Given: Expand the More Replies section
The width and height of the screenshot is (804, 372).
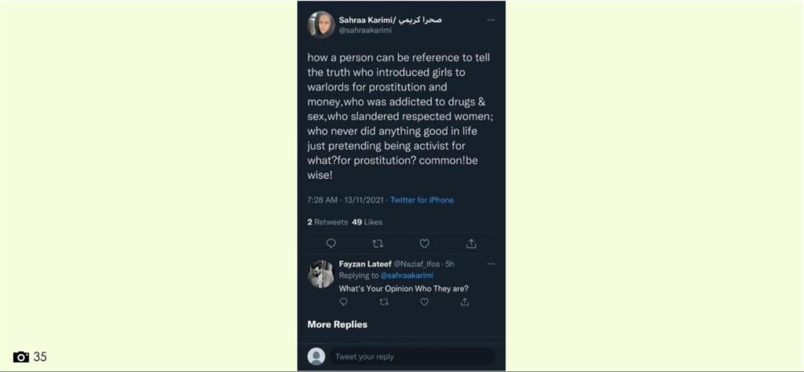Looking at the screenshot, I should pos(337,324).
